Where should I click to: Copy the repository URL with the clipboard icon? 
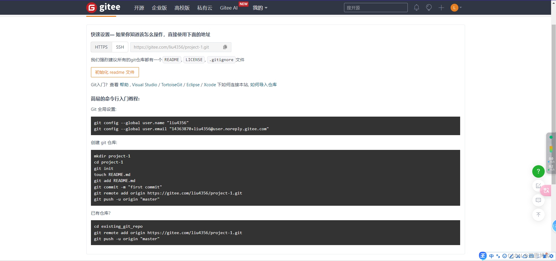click(x=225, y=47)
